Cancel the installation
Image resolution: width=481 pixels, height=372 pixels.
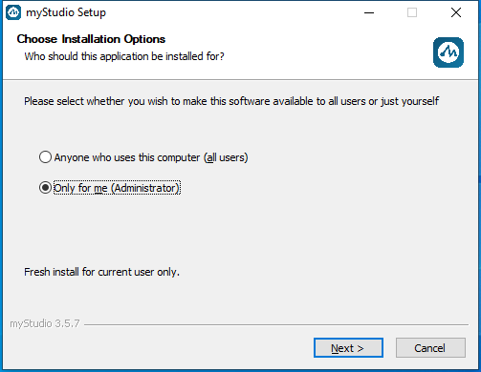tap(430, 348)
